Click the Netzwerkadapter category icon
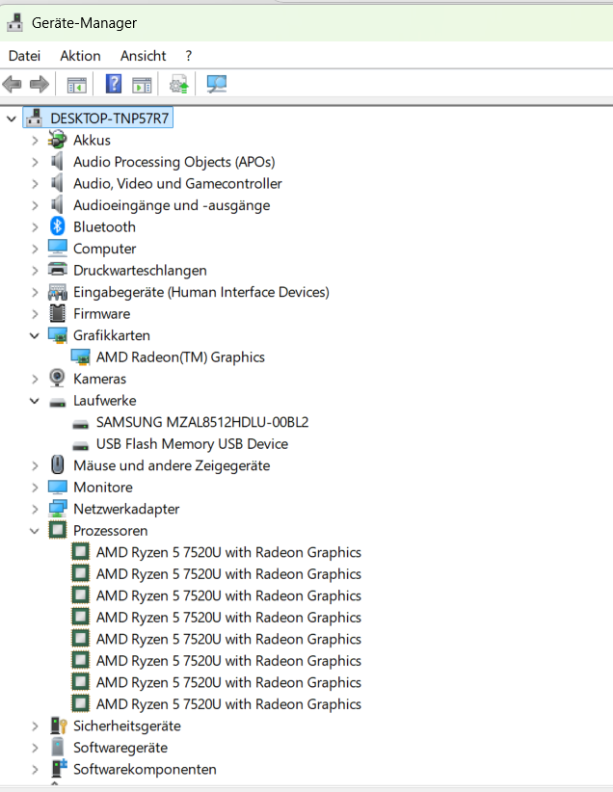 click(58, 508)
